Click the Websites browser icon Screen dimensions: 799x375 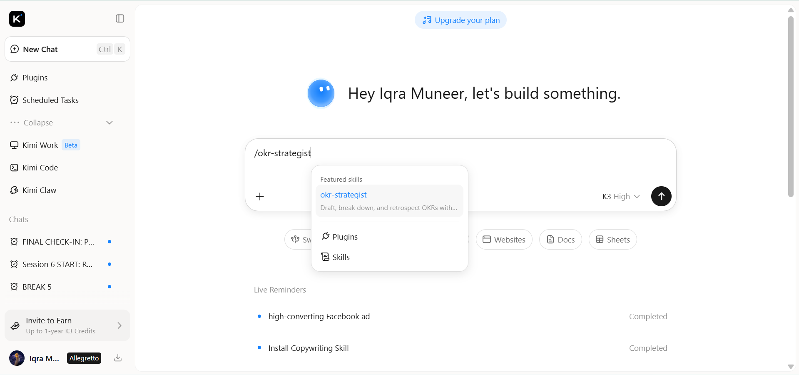pyautogui.click(x=486, y=239)
